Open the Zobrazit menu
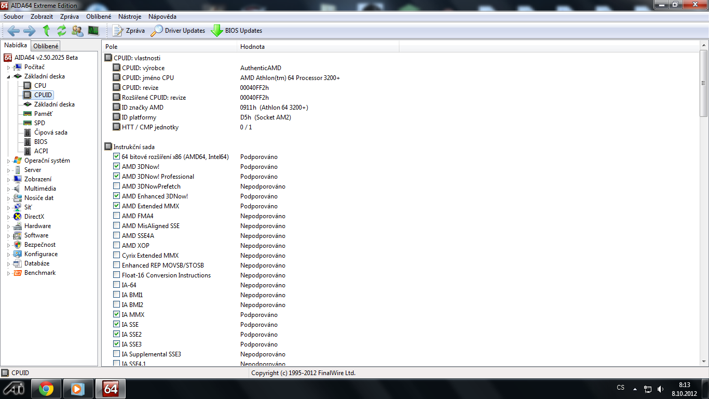The width and height of the screenshot is (709, 399). click(42, 17)
